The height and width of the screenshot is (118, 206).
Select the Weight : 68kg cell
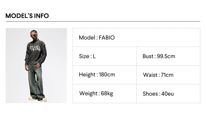click(105, 94)
